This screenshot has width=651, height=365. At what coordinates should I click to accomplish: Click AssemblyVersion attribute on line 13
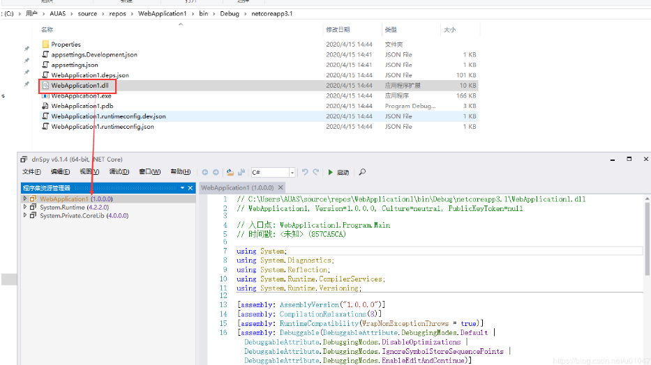309,304
